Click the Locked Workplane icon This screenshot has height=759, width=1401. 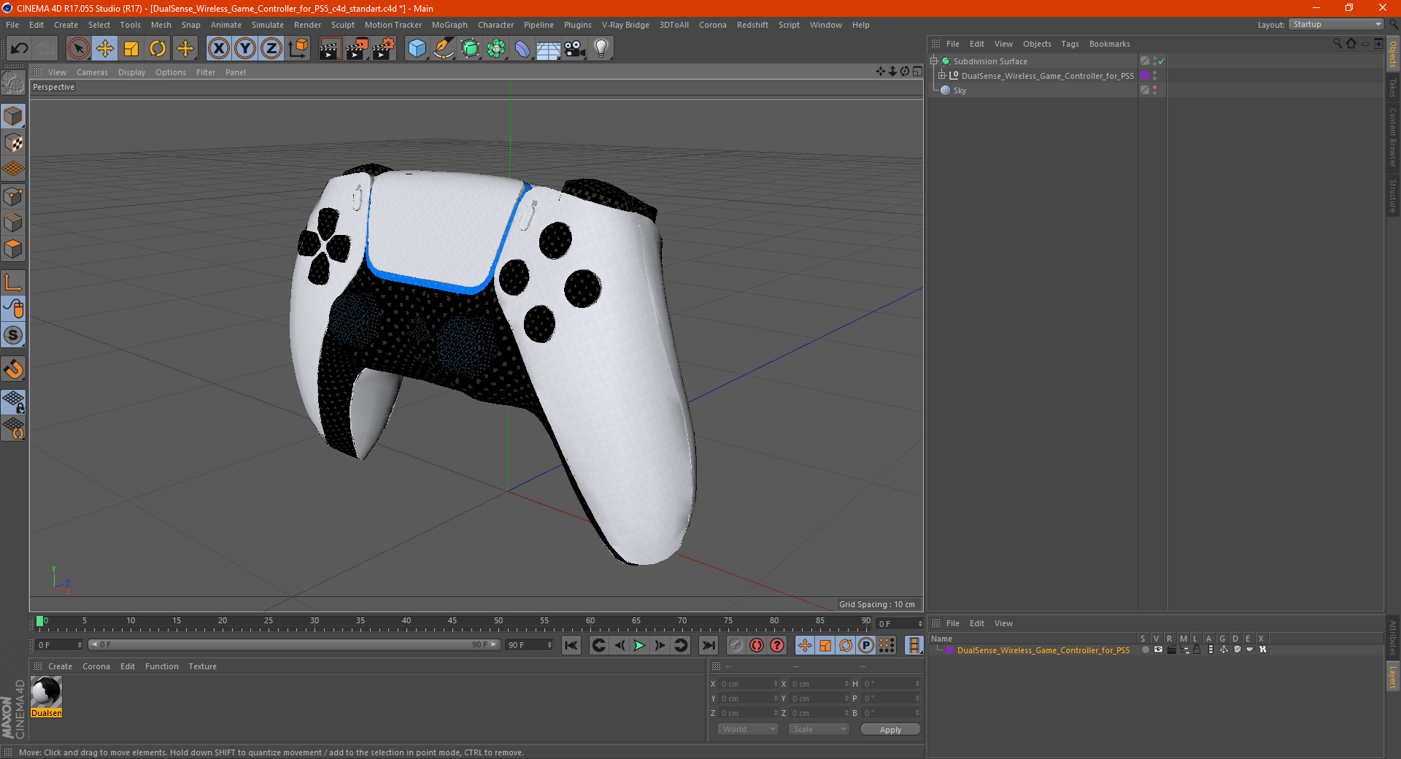pos(13,401)
